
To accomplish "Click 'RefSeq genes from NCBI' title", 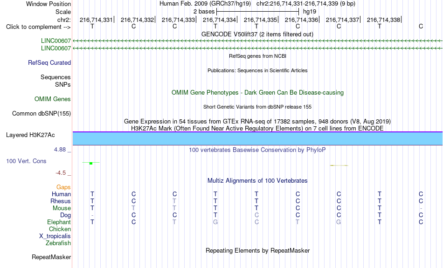I will coord(258,56).
